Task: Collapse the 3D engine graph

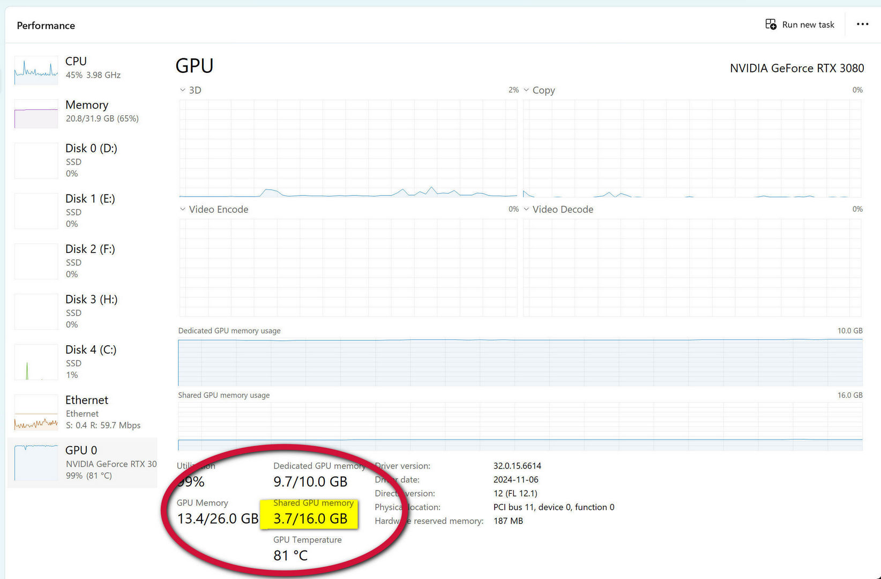Action: pyautogui.click(x=182, y=90)
